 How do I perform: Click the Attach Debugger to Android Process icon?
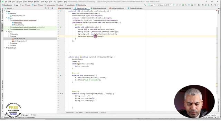(192, 5)
